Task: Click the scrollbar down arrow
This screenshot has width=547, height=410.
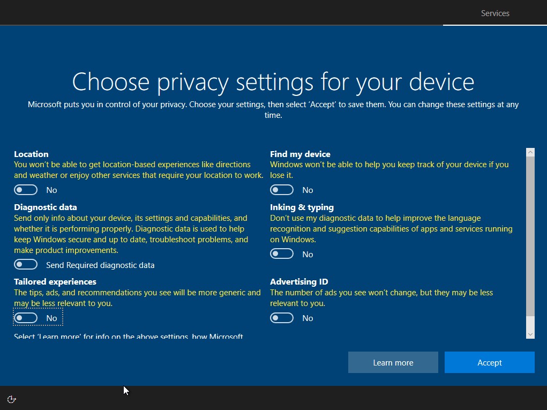Action: pyautogui.click(x=529, y=333)
